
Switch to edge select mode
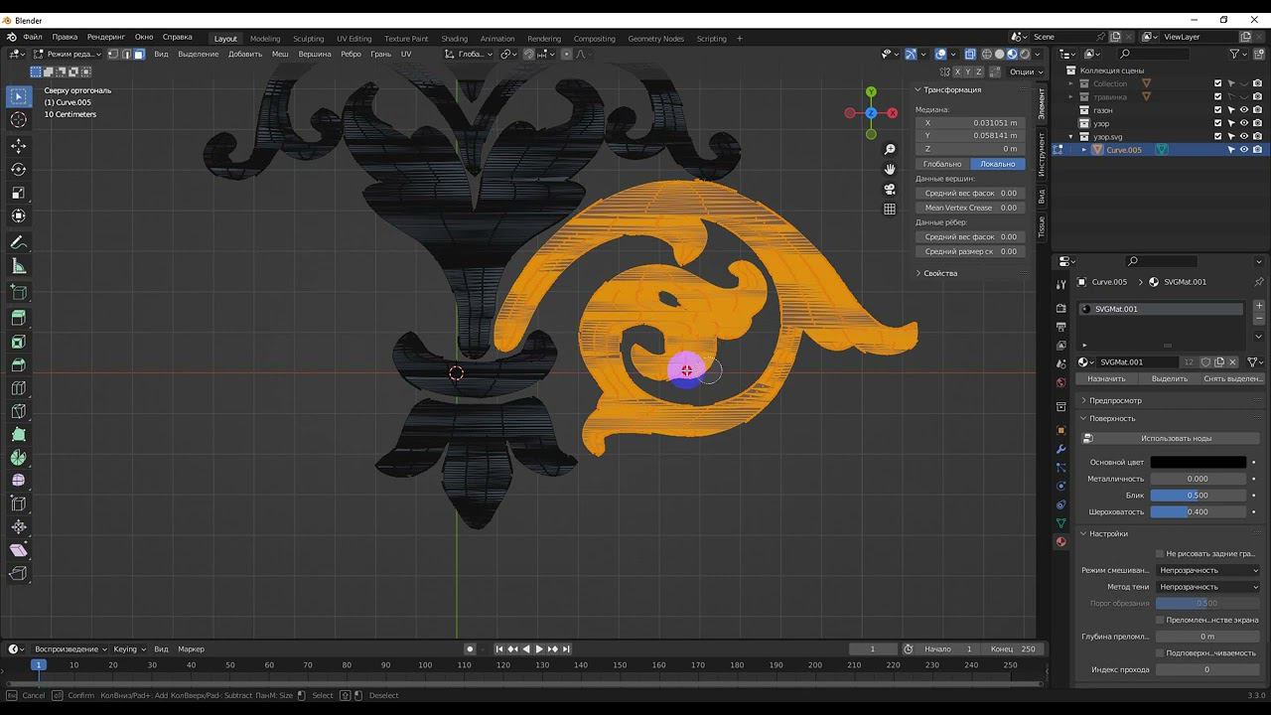tap(126, 54)
